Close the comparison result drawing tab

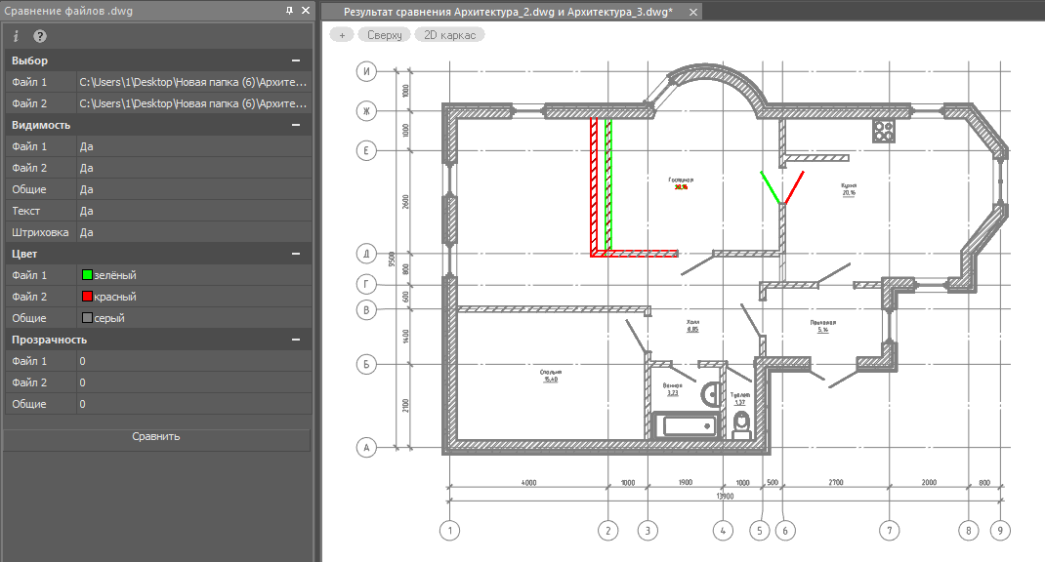coord(693,12)
